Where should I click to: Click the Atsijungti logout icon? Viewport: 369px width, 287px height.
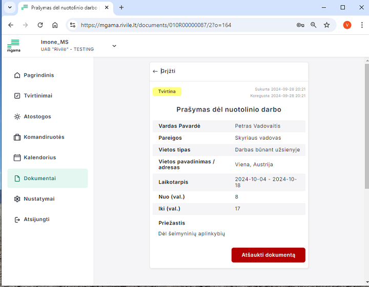(x=17, y=219)
